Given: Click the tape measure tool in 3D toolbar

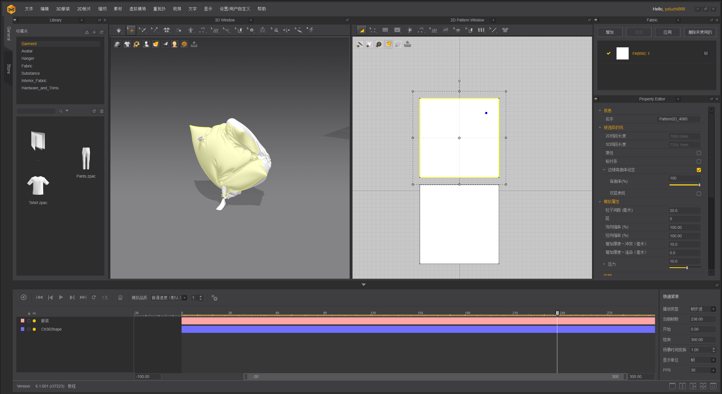Looking at the screenshot, I should tap(298, 30).
